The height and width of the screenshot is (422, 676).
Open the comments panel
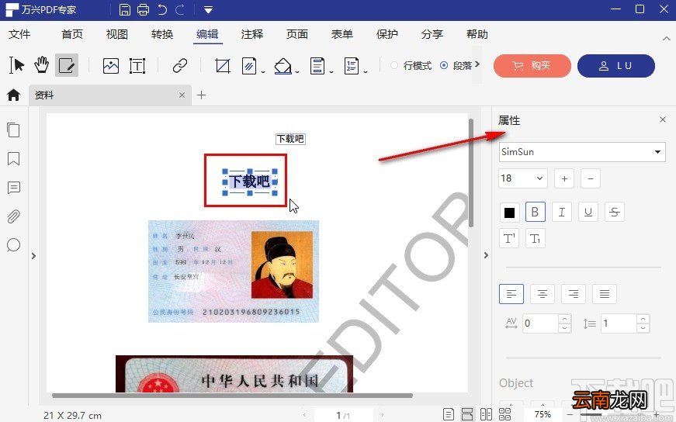click(x=13, y=188)
